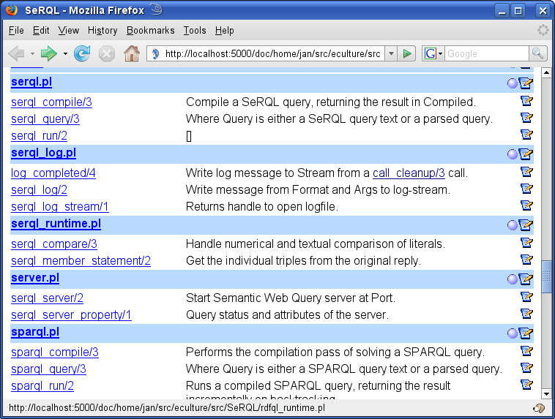Viewport: 555px width, 419px height.
Task: Go back with the Back arrow
Action: click(x=16, y=53)
